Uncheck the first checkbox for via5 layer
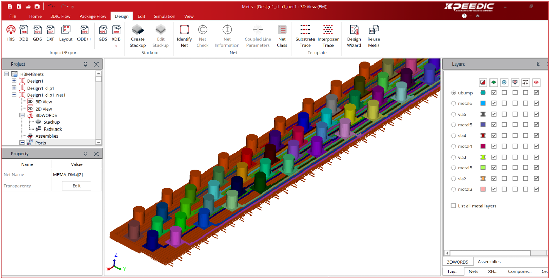Viewport: 549px width, 279px height. click(x=494, y=114)
